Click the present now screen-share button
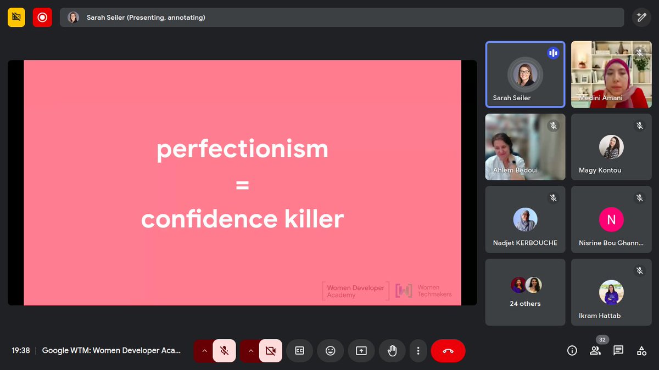Screen dimensions: 659x370 click(361, 351)
